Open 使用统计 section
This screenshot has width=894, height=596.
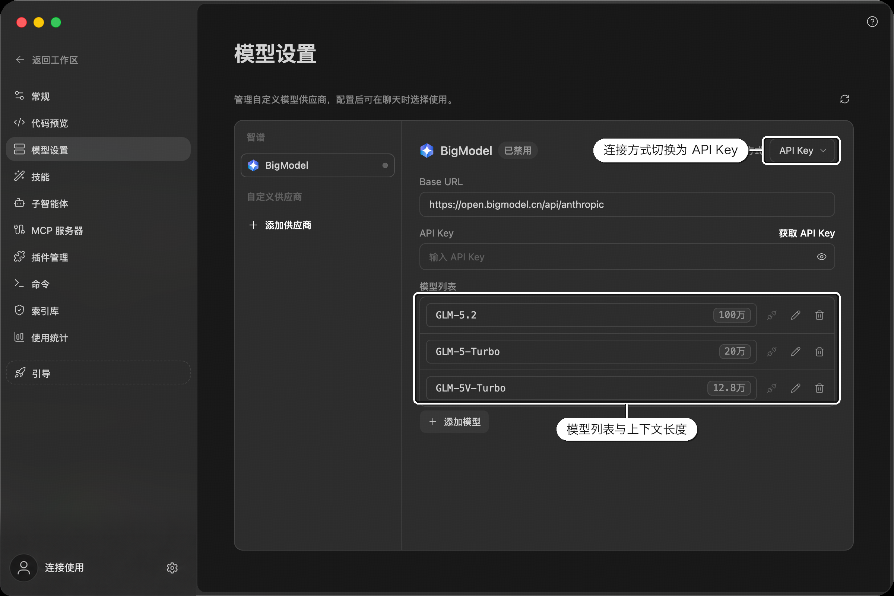(98, 337)
